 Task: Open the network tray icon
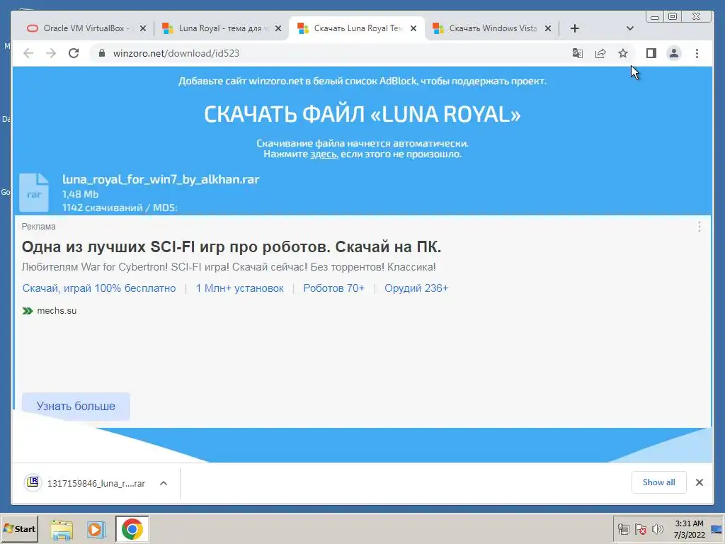tap(624, 529)
